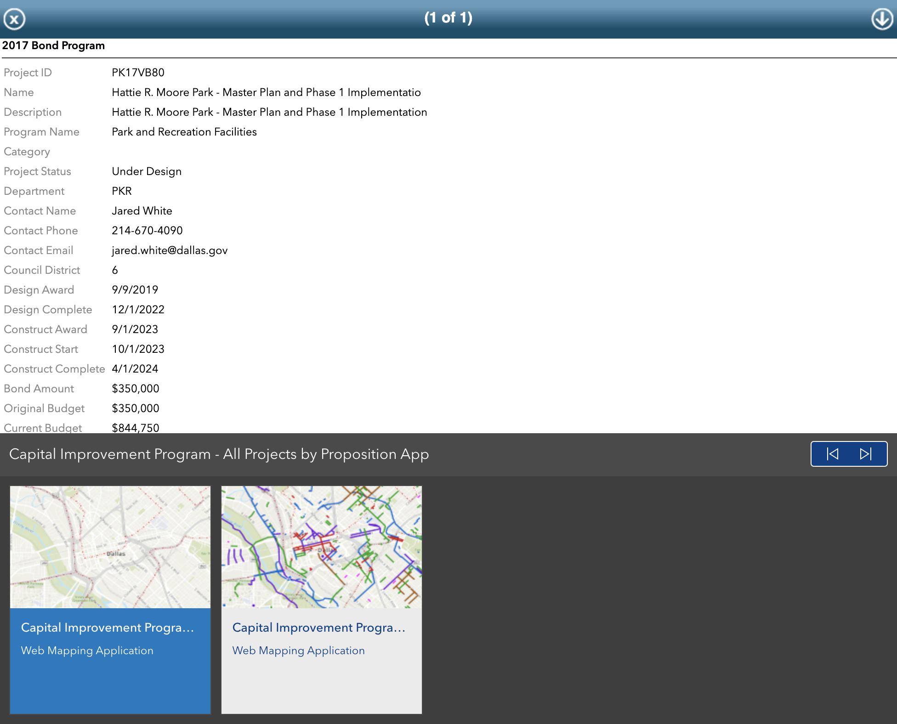Viewport: 897px width, 724px height.
Task: Click the Description field value text
Action: point(269,112)
